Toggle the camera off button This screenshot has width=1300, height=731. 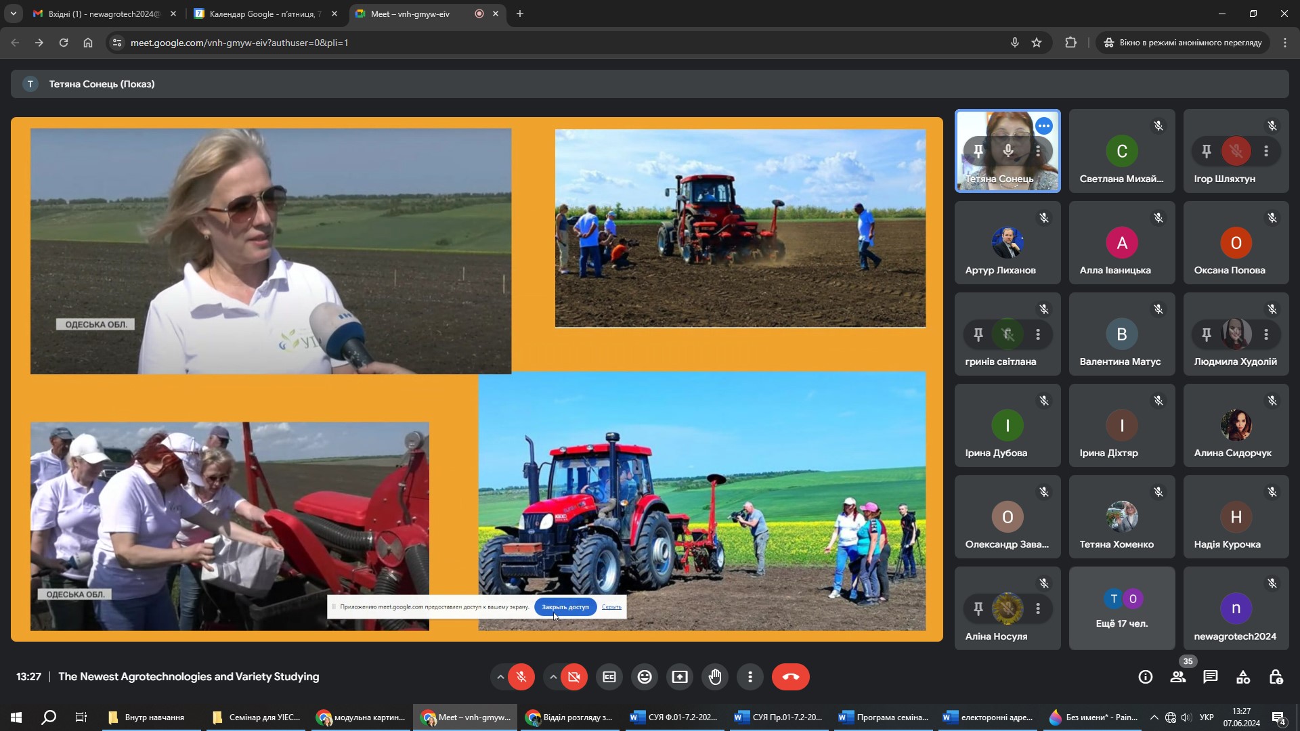pyautogui.click(x=574, y=677)
